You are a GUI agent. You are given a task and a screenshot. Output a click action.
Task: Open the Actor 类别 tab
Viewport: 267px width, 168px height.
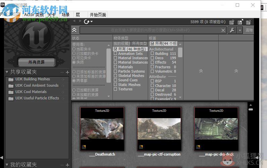34,15
